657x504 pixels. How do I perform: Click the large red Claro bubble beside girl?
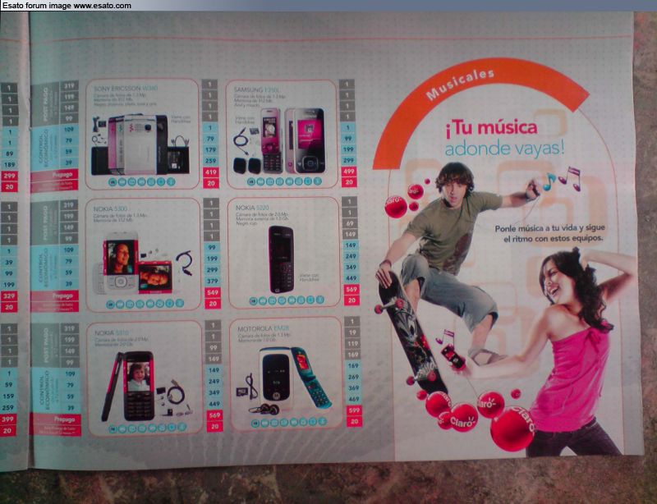[512, 429]
